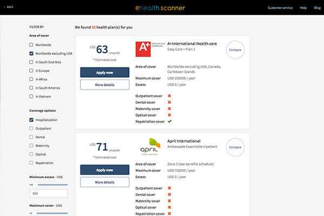Image resolution: width=324 pixels, height=216 pixels.
Task: Uncheck Worldwide excluding USA filter
Action: pos(31,53)
